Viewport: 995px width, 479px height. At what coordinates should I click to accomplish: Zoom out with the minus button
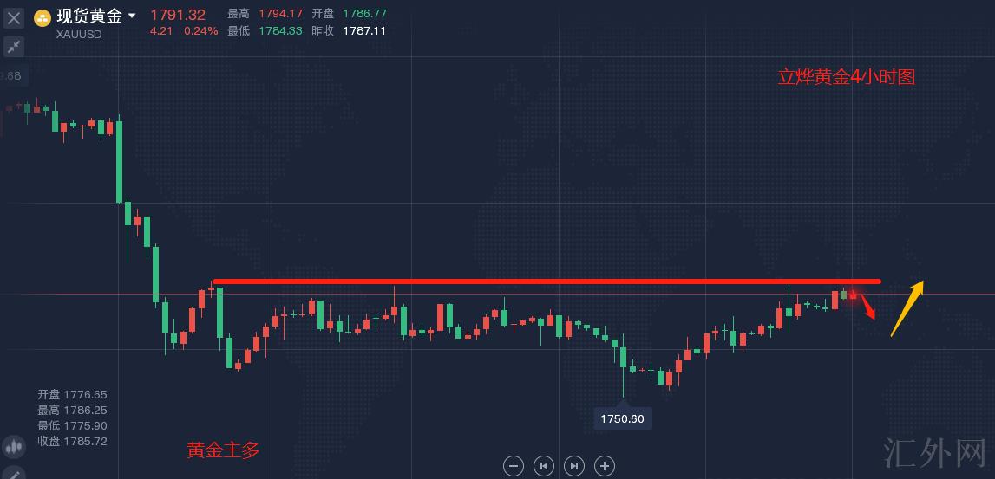tap(514, 466)
